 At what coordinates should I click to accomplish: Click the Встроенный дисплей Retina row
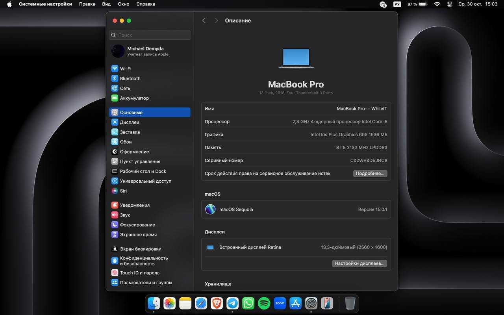pos(296,247)
